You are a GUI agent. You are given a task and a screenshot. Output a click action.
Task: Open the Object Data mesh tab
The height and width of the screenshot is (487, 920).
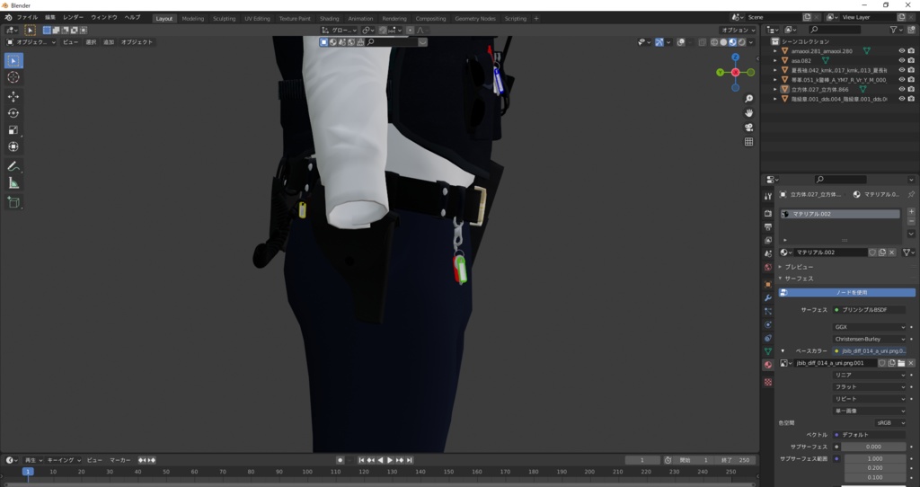[x=768, y=351]
